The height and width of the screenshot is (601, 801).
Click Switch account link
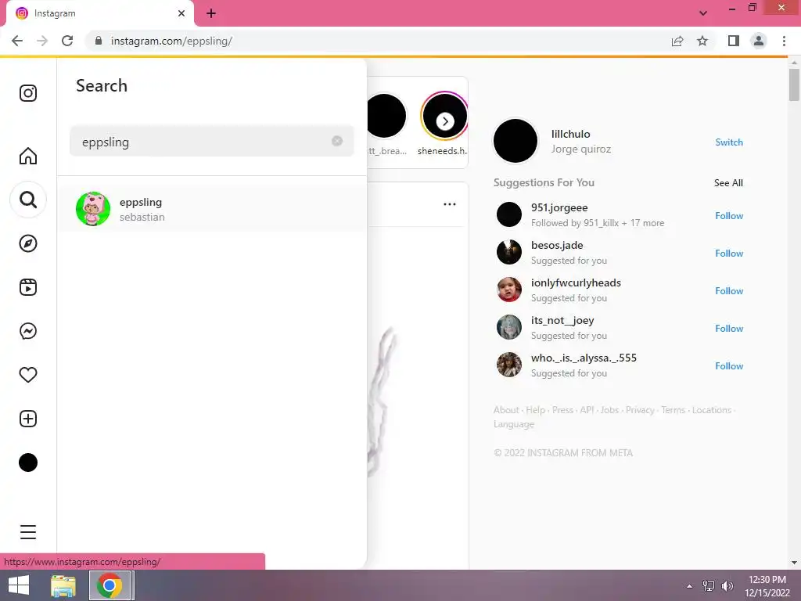729,142
